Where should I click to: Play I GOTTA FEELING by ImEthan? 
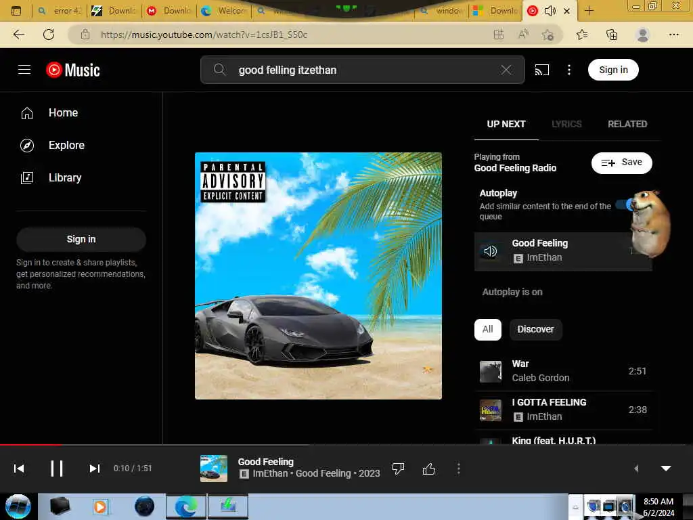pos(562,410)
